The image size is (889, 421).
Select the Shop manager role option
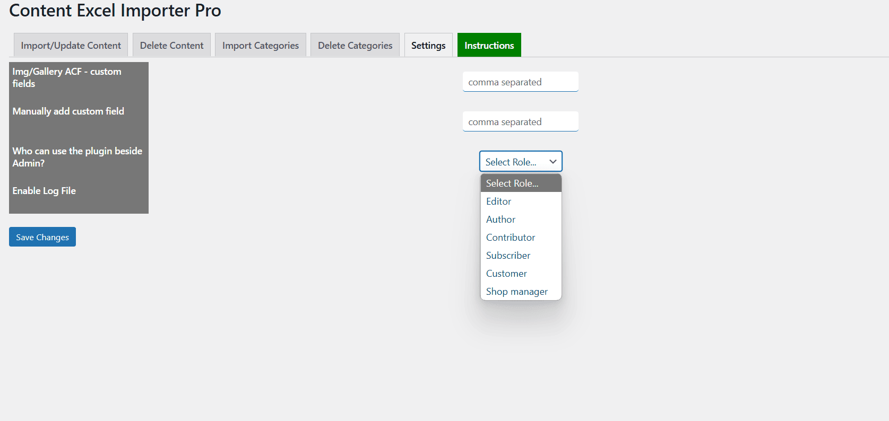(521, 292)
